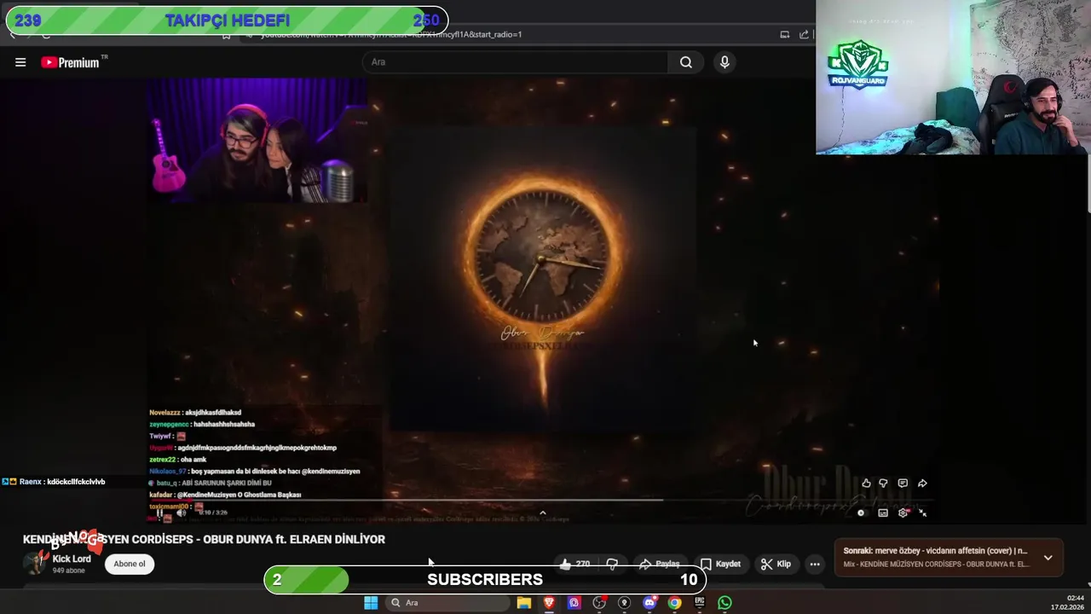The image size is (1091, 614).
Task: Share the video with the Paylaş button
Action: coord(660,564)
